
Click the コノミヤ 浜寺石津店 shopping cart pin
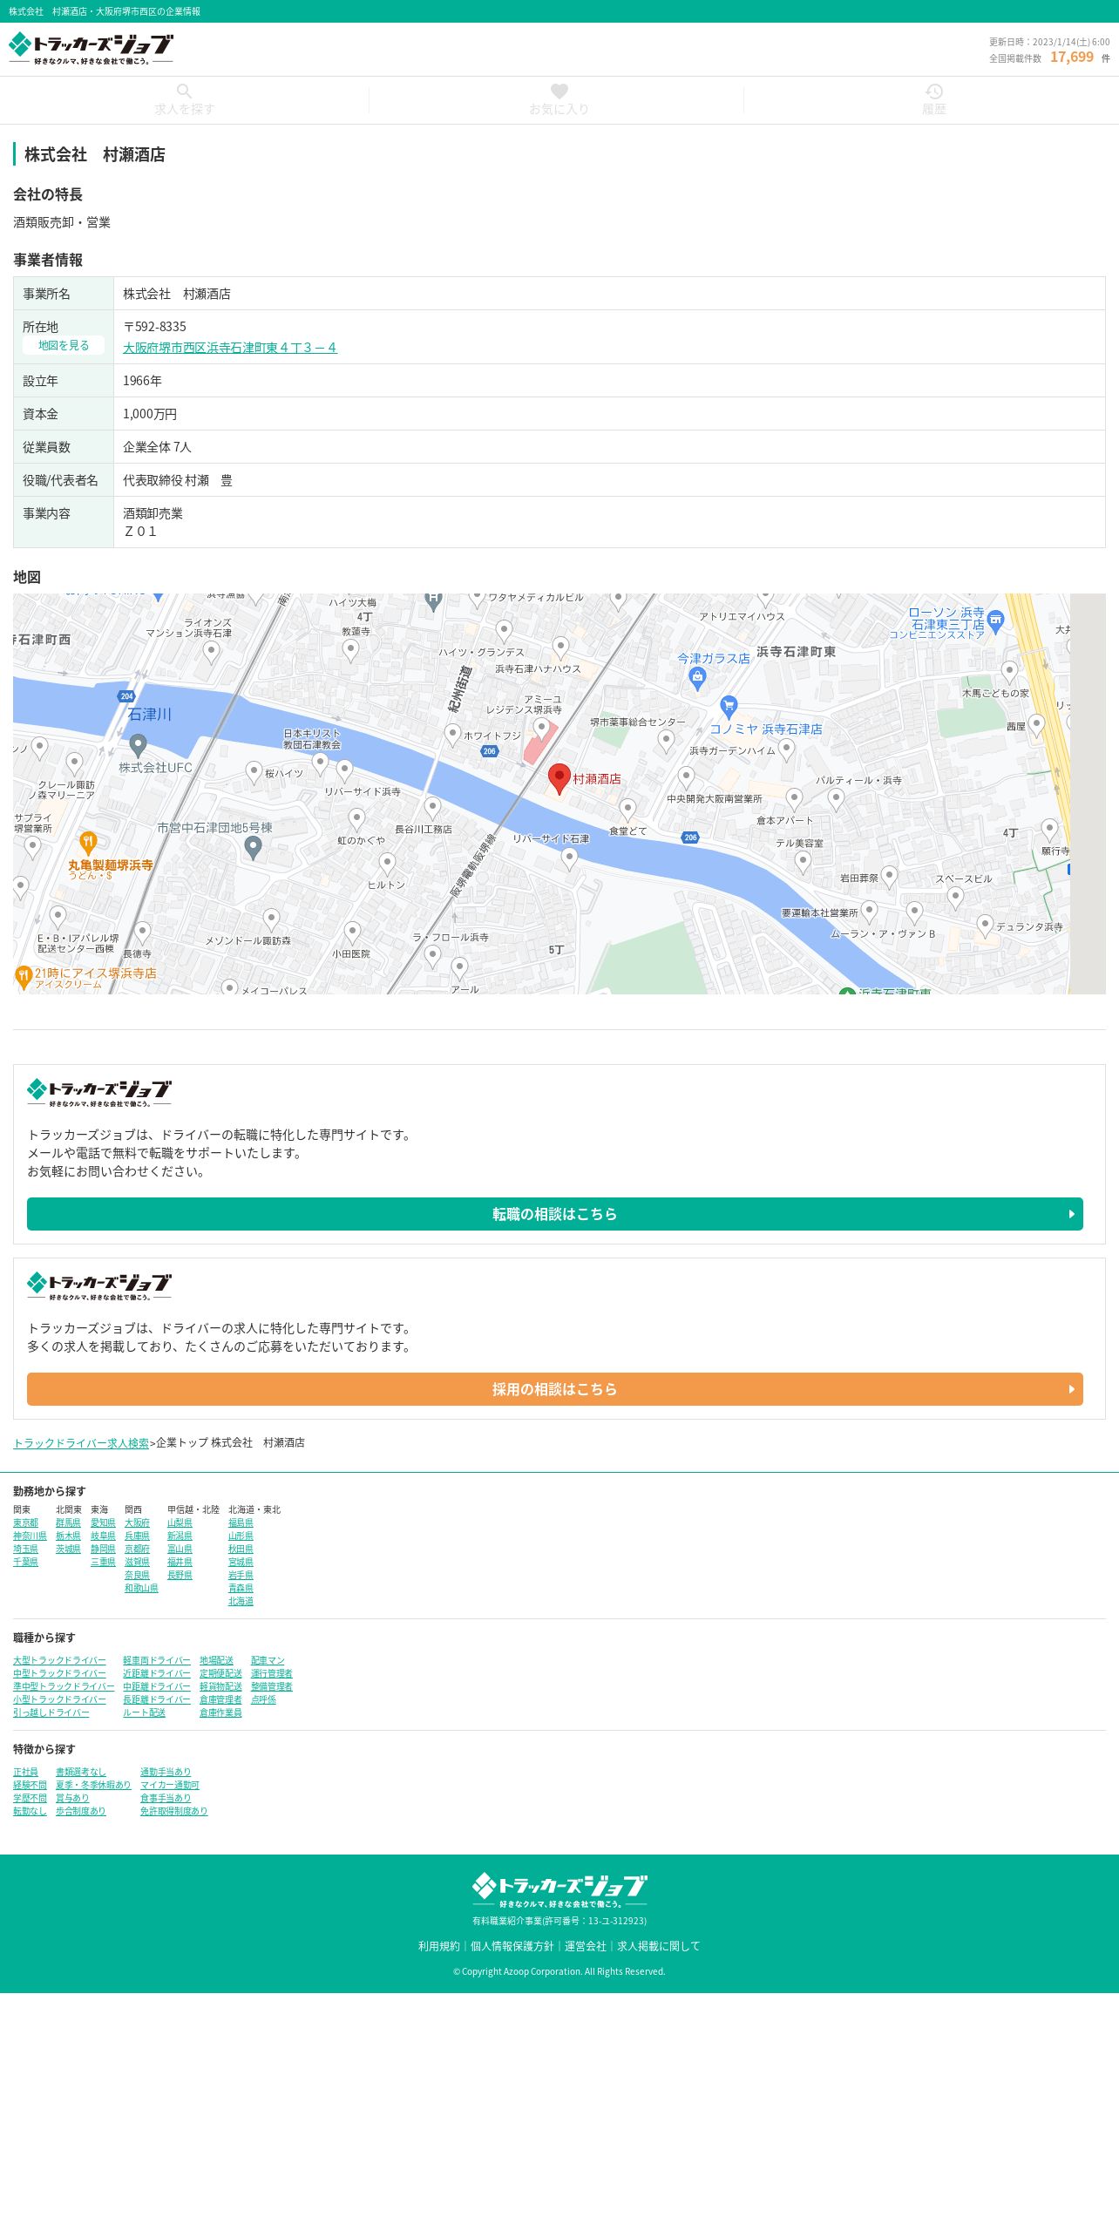[729, 707]
